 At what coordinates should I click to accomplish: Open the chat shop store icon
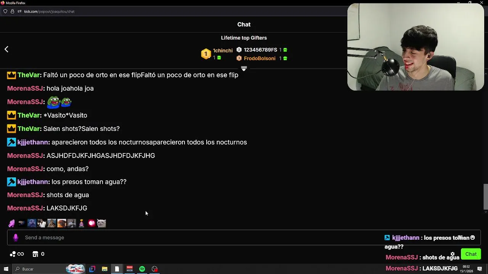pos(35,254)
